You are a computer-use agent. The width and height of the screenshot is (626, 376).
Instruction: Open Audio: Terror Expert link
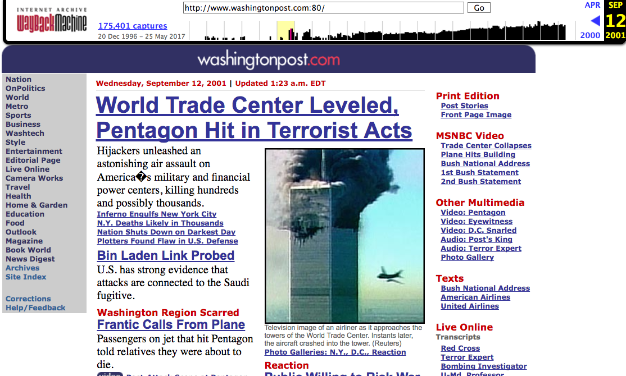click(480, 249)
